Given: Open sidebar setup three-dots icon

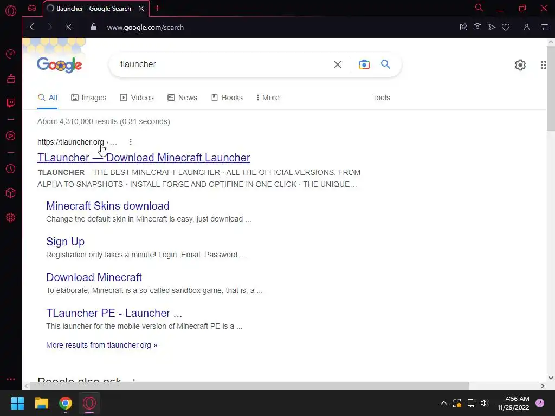Looking at the screenshot, I should [x=11, y=379].
